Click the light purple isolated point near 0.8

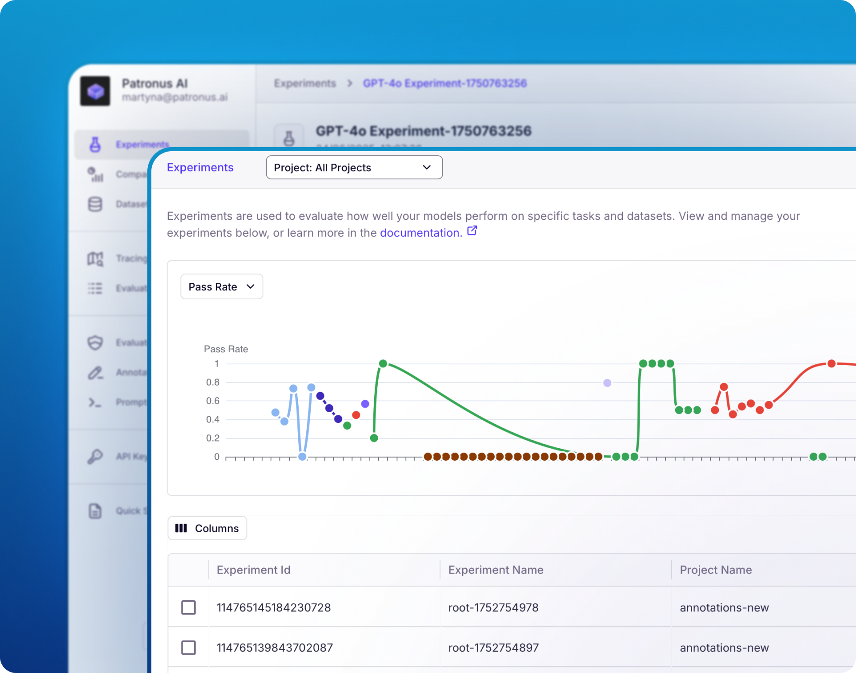[x=607, y=383]
